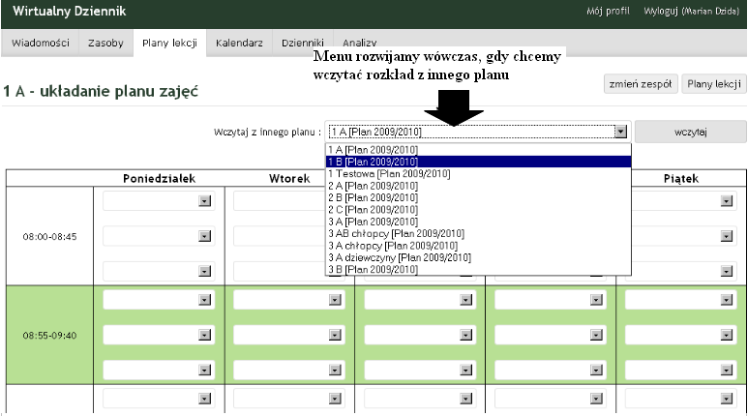Pick 1 Testowa [Plan 2009/2010] from the list
748x416 pixels.
[478, 173]
